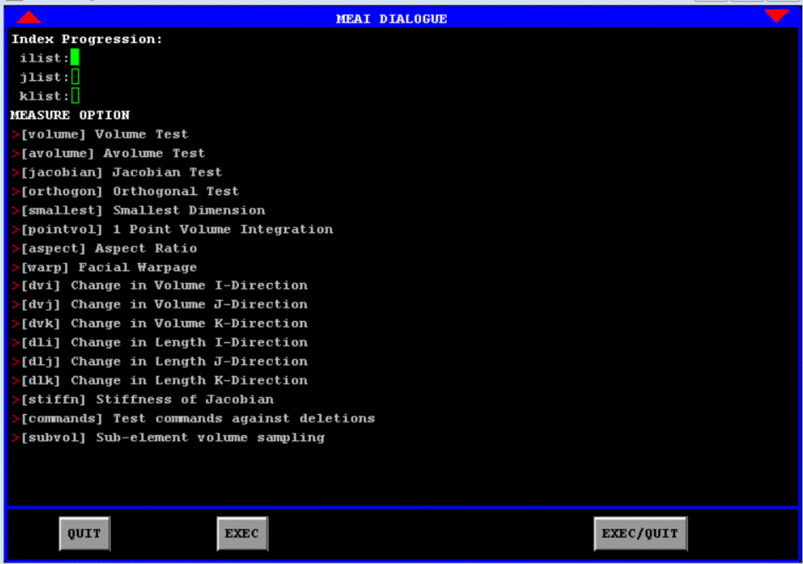
Task: Click inside the jlist input field
Action: (x=76, y=77)
